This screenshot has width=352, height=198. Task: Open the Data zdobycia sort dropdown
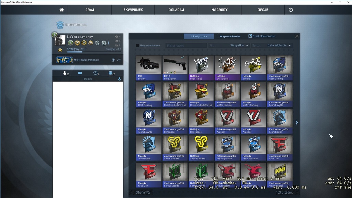(272, 45)
